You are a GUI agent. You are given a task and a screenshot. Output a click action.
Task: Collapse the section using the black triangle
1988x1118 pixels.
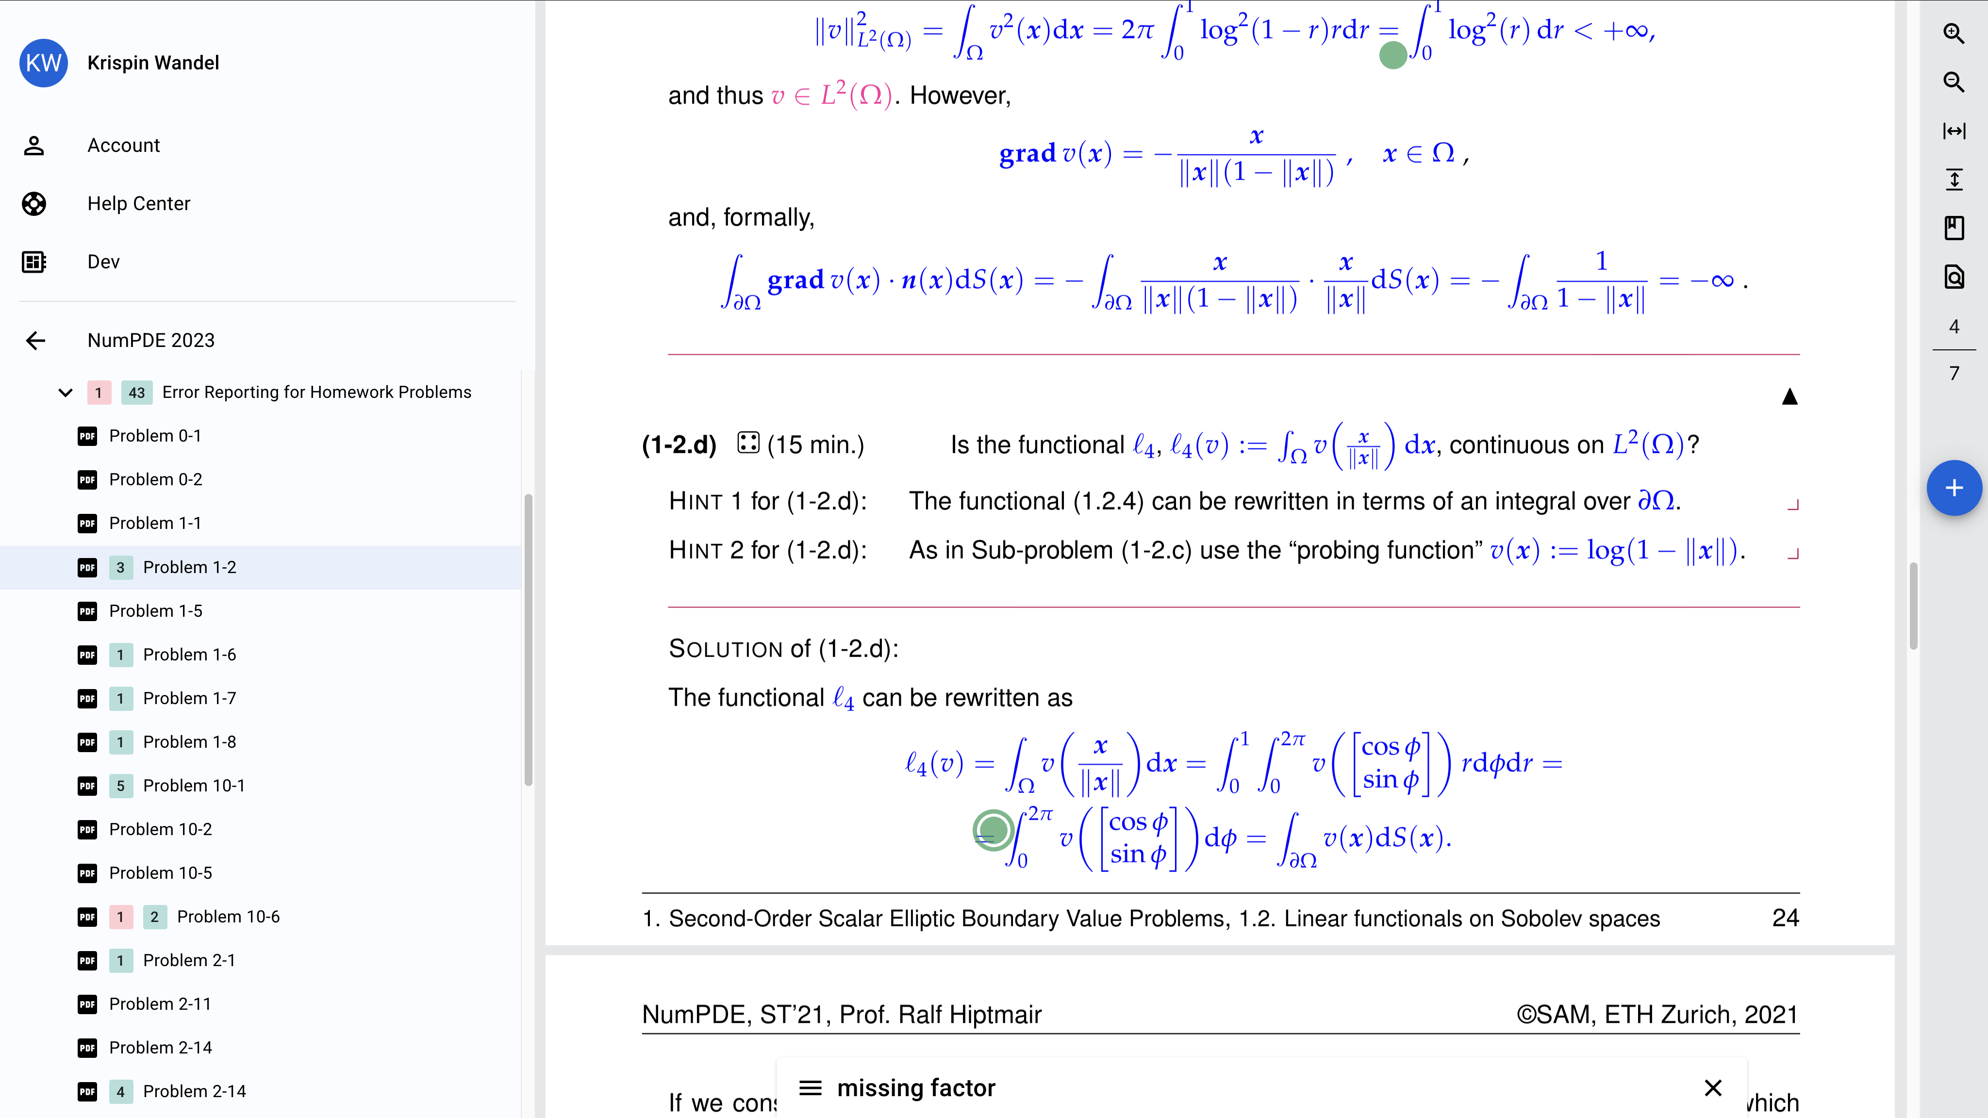pyautogui.click(x=1789, y=396)
